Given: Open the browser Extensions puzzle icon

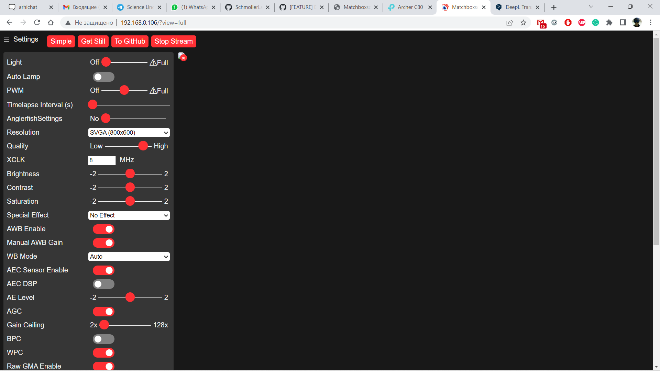Looking at the screenshot, I should coord(609,23).
